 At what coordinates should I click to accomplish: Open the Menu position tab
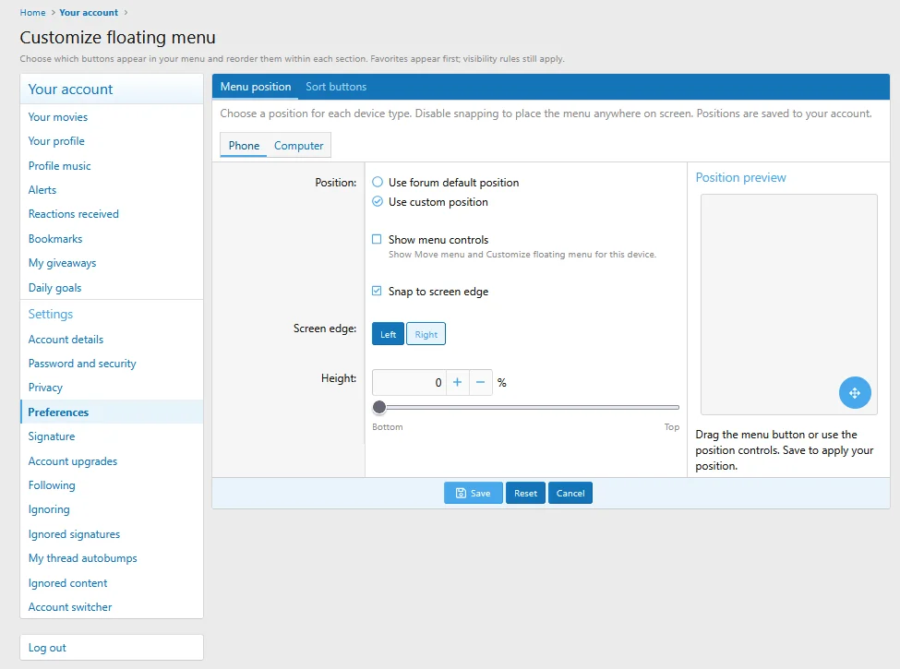pyautogui.click(x=256, y=87)
